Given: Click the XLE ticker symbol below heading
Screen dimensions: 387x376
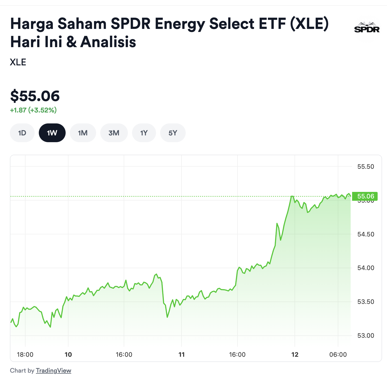Looking at the screenshot, I should coord(18,62).
